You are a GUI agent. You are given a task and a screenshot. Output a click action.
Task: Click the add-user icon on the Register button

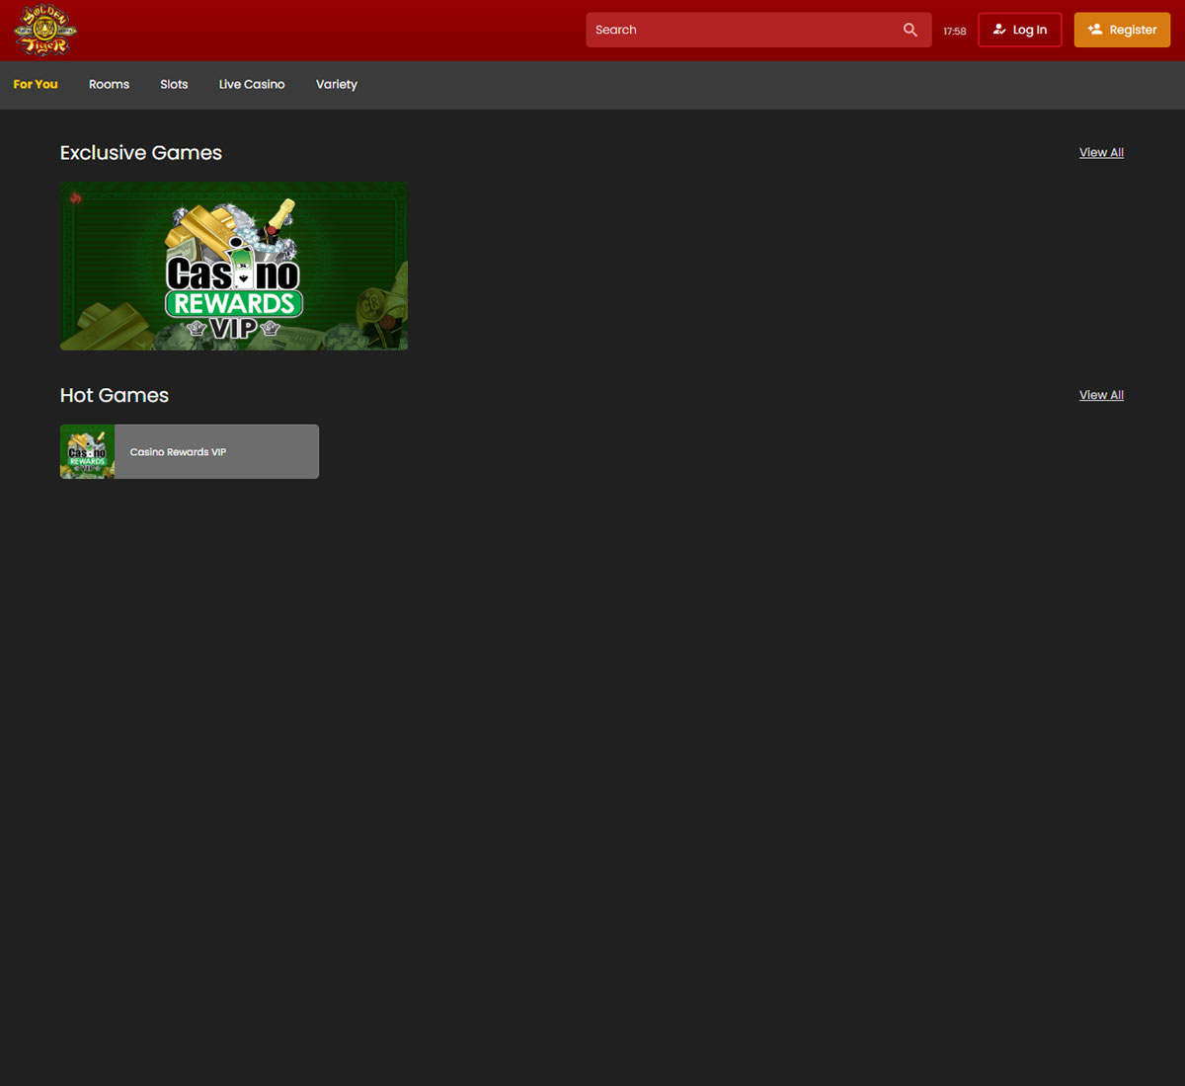[x=1096, y=30]
